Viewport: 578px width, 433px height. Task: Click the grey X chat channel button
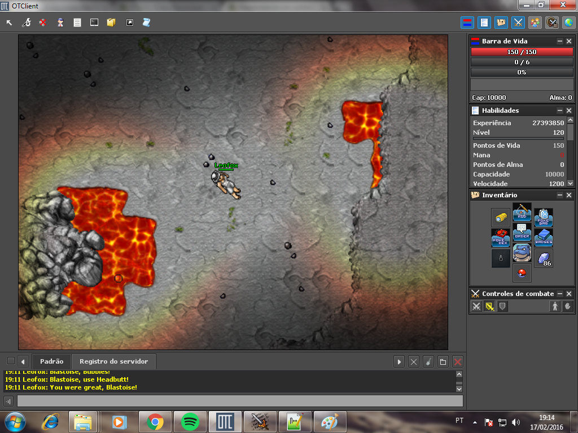tap(414, 361)
